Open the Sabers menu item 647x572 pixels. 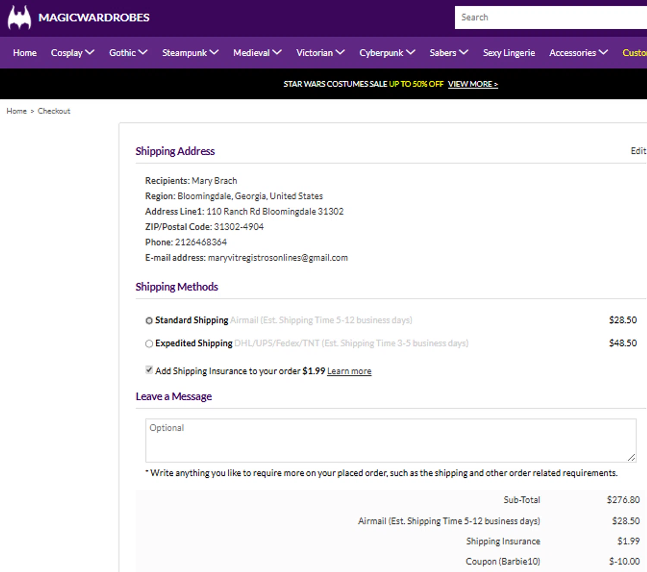click(443, 53)
